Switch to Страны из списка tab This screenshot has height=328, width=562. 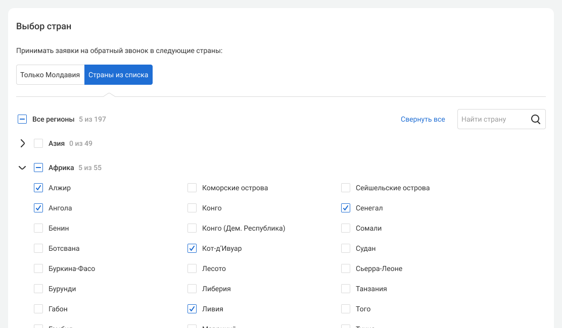[118, 75]
